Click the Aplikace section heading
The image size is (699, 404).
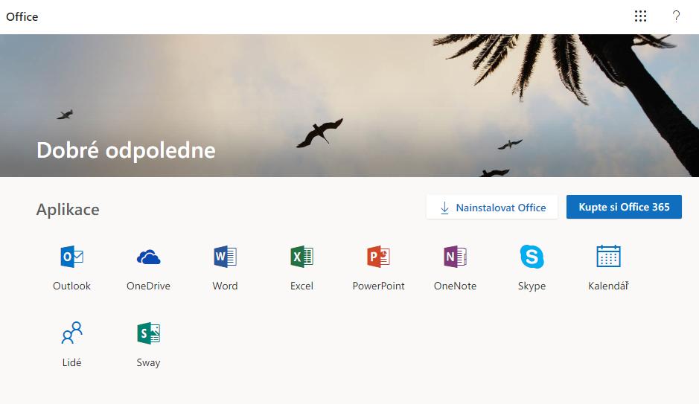(68, 209)
